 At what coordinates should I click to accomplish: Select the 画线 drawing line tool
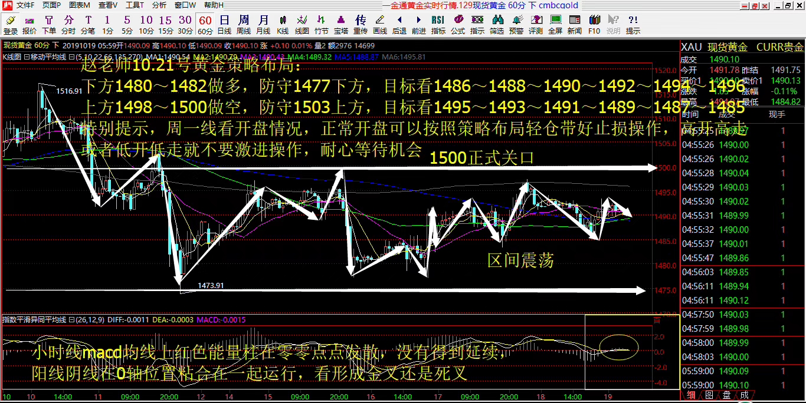click(380, 25)
